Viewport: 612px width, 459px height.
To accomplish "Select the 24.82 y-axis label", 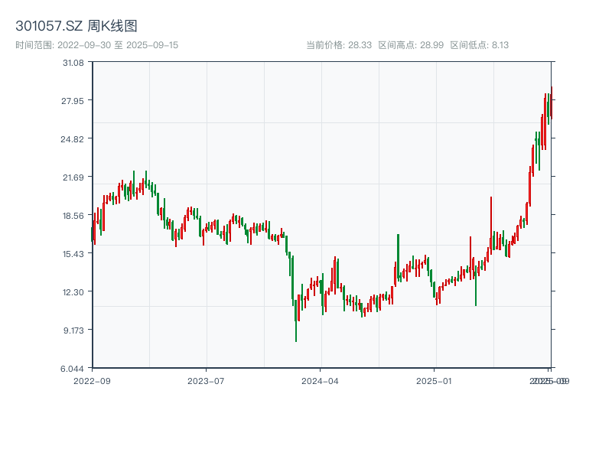I will 73,138.
